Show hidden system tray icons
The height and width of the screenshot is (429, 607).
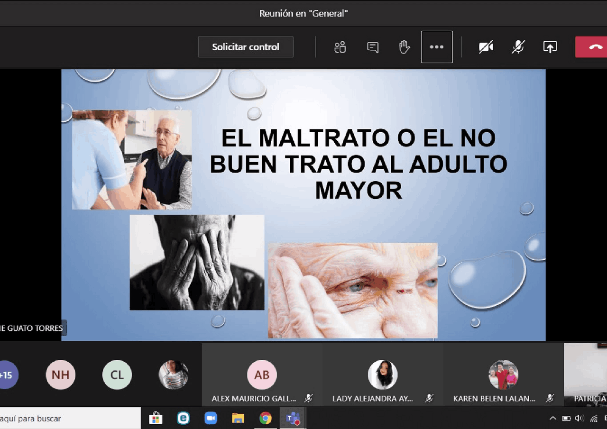pyautogui.click(x=552, y=418)
